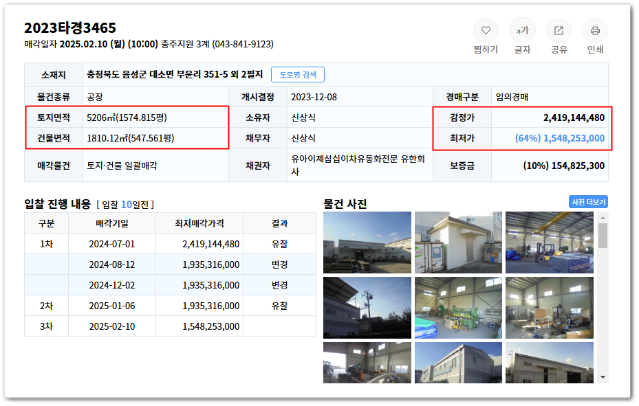Click the 2024-12-02 row date
Viewport: 639px width, 406px height.
click(x=112, y=285)
